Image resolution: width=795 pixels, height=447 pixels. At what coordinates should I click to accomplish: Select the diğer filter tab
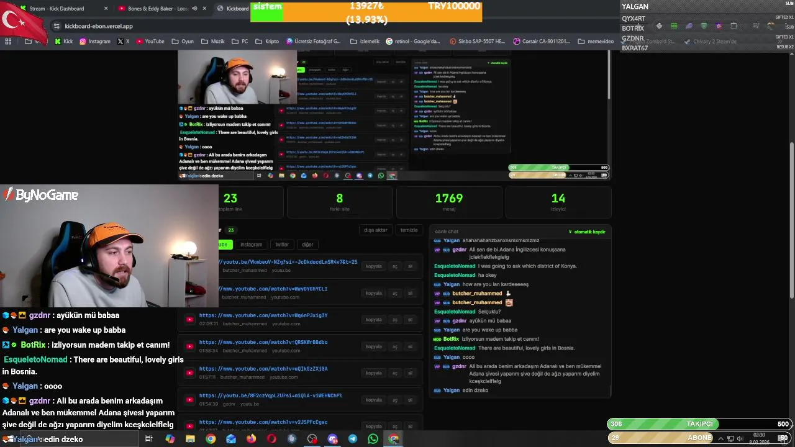click(307, 245)
